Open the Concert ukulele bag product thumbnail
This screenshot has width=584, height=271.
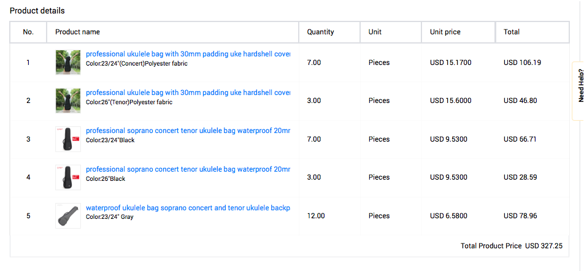67,62
